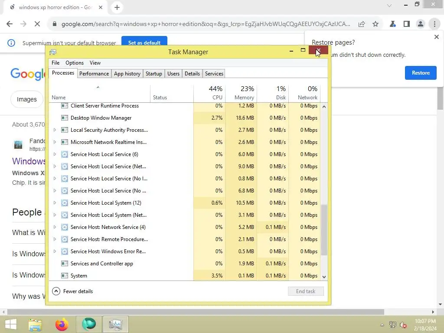Go to the Users tab
Viewport: 444px width, 333px height.
173,74
